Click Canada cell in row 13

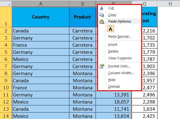point(41,109)
